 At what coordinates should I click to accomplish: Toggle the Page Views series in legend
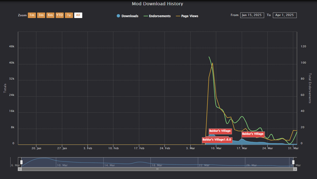click(x=187, y=16)
